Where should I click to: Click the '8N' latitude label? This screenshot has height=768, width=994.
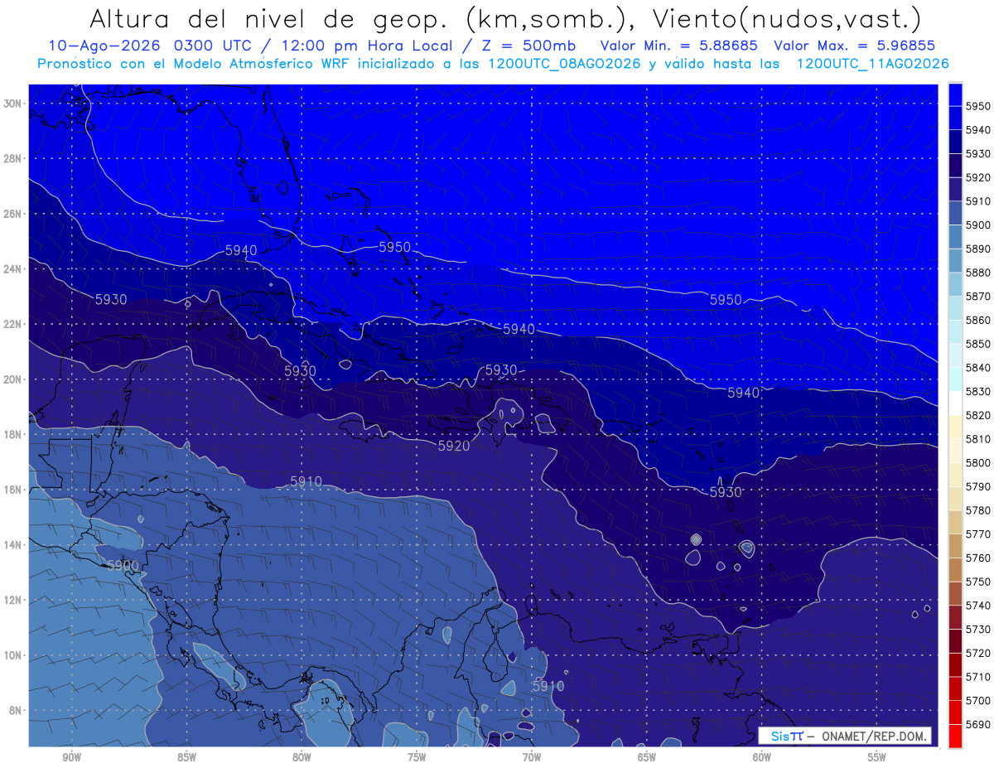tap(16, 711)
